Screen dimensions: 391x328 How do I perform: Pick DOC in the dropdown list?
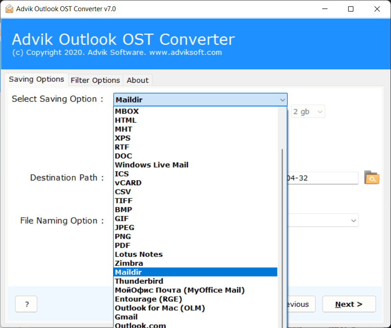click(x=195, y=156)
